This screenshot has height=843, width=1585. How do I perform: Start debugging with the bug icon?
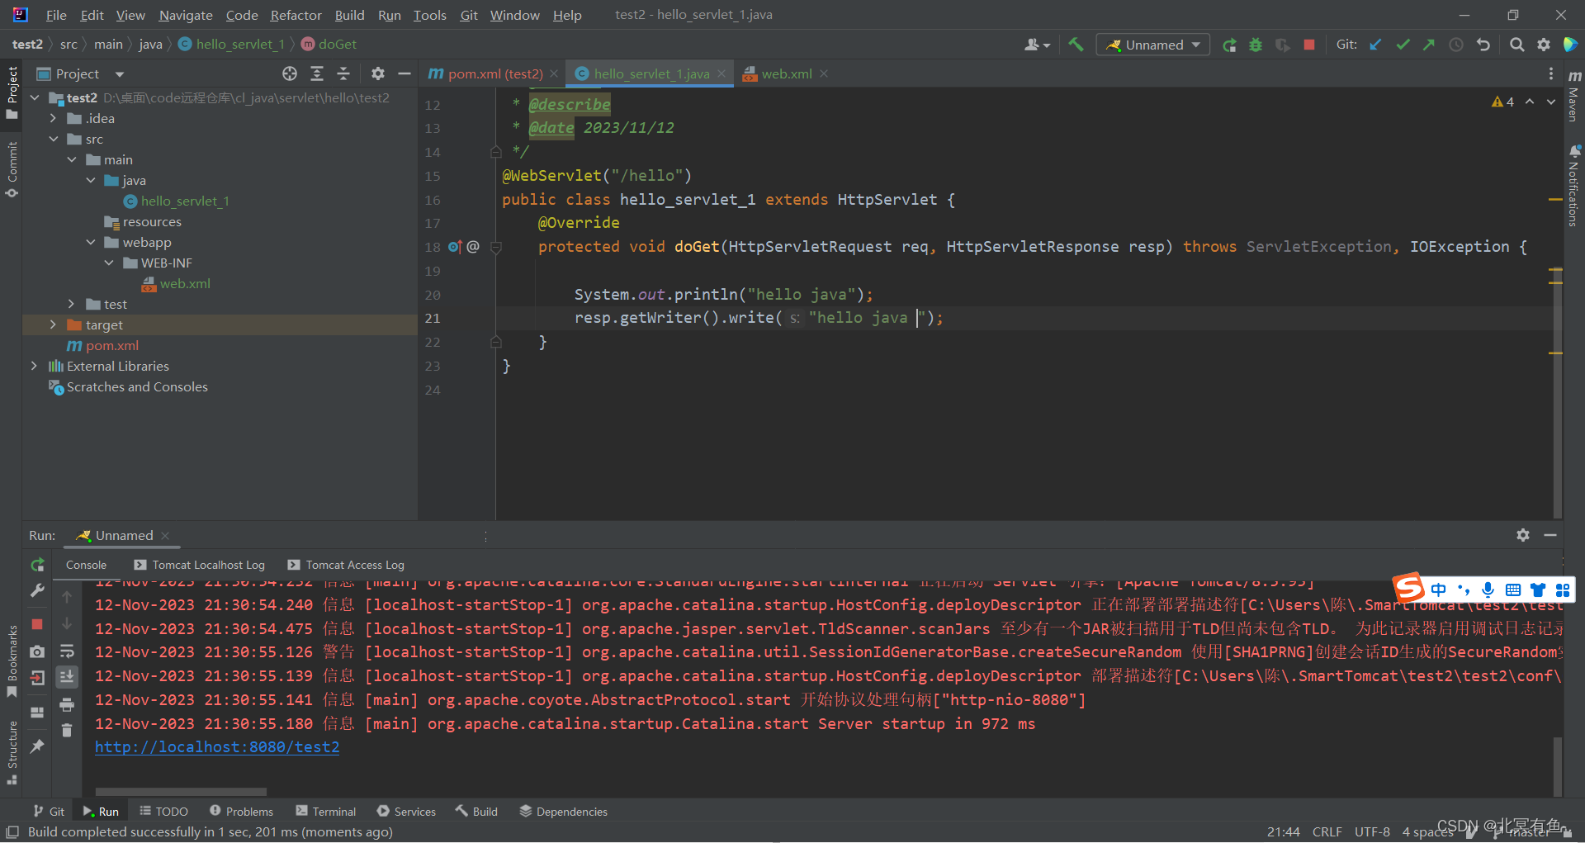pos(1256,45)
